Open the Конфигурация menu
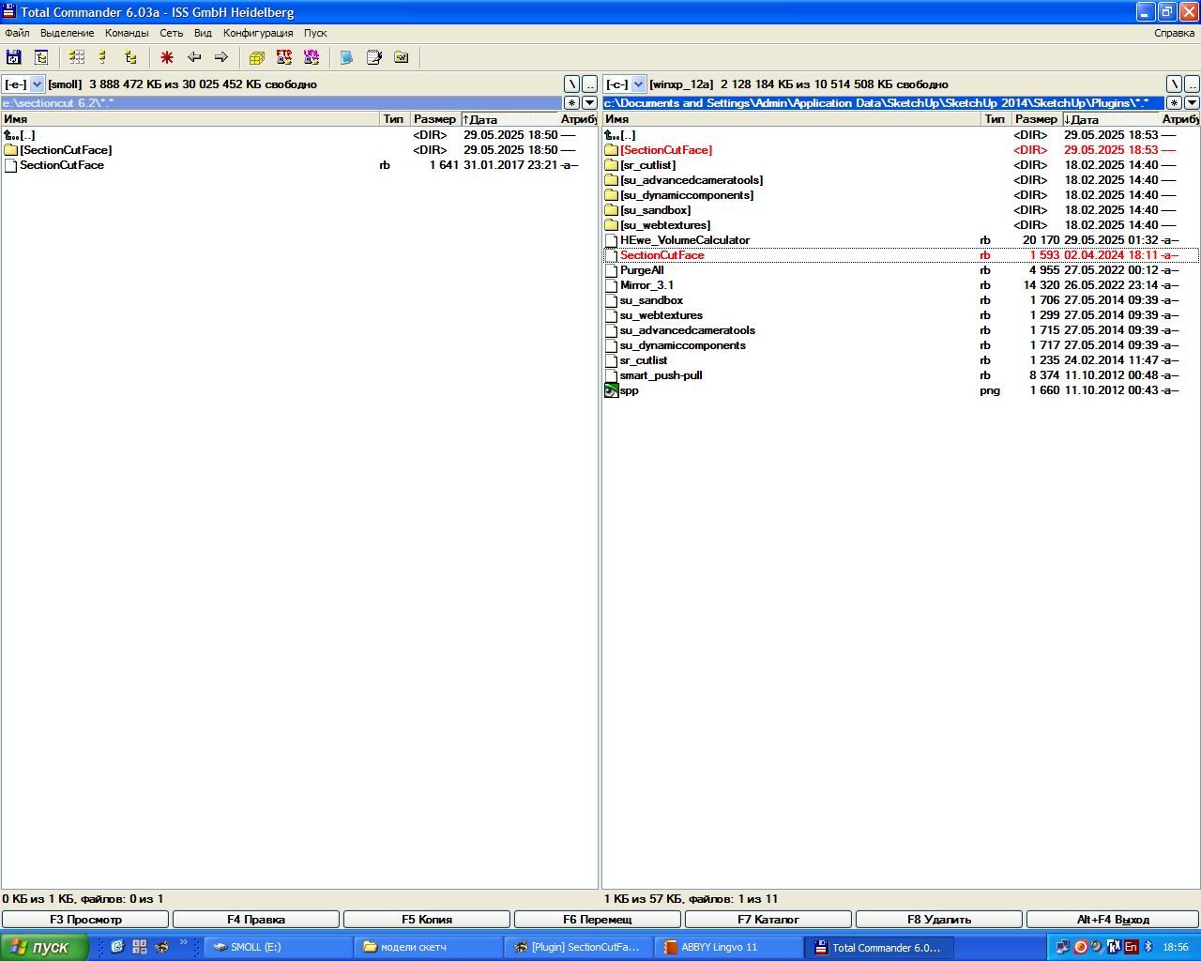Image resolution: width=1201 pixels, height=961 pixels. 258,33
